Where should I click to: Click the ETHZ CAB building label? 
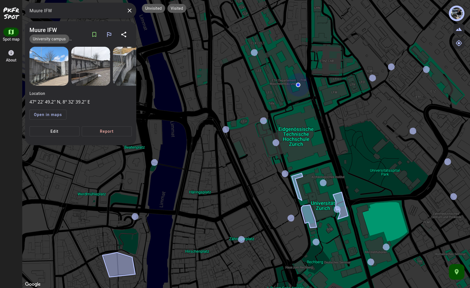326,61
